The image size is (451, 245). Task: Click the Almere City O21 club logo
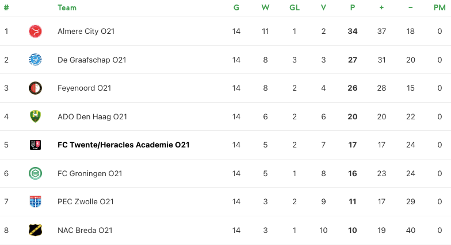tap(36, 32)
